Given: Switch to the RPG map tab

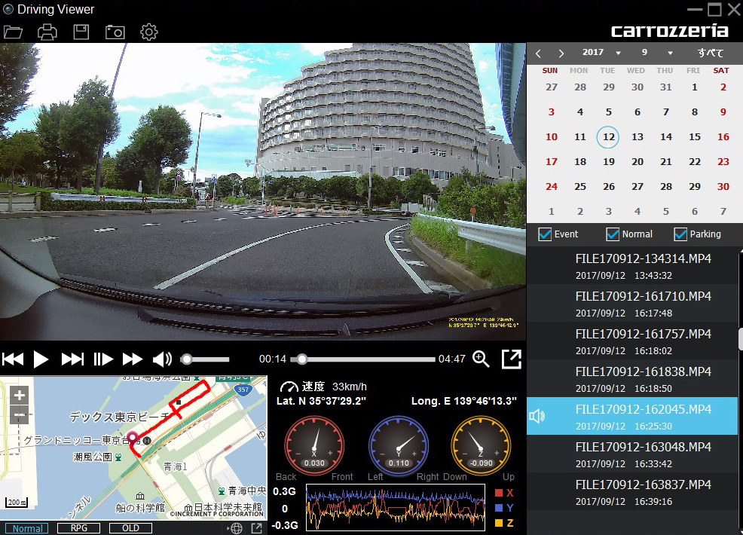Looking at the screenshot, I should point(78,528).
